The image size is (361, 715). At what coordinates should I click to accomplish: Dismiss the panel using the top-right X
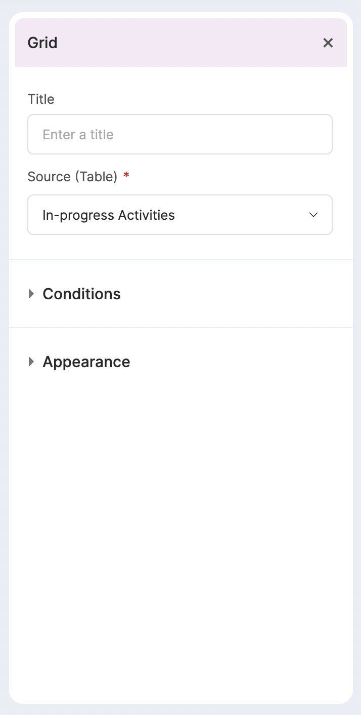tap(328, 43)
